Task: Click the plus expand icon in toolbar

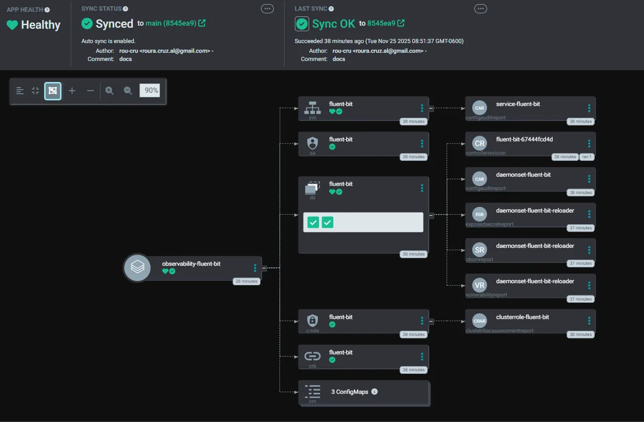Action: pos(72,91)
